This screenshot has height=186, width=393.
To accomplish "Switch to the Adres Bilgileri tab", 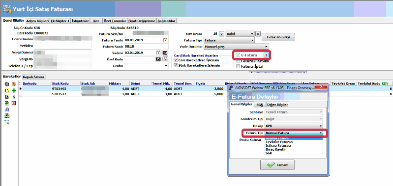I will 37,21.
